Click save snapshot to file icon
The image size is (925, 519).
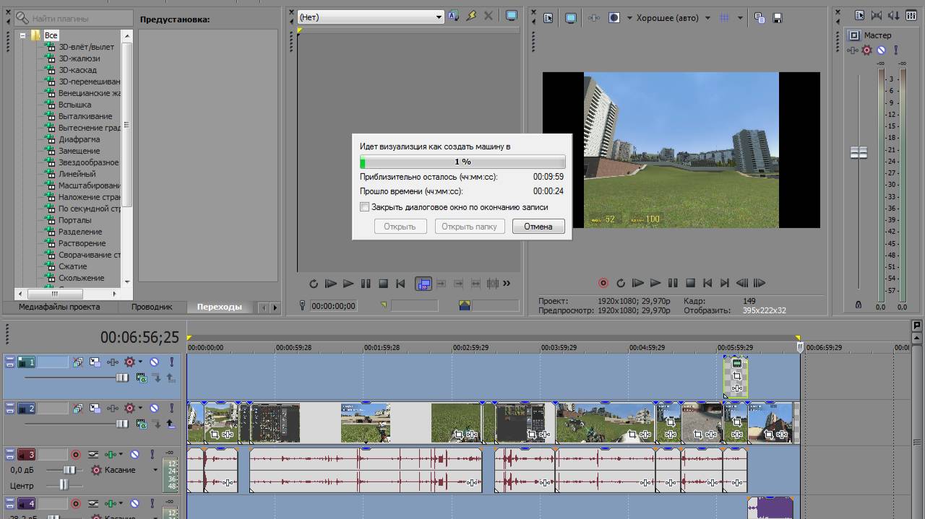(778, 18)
